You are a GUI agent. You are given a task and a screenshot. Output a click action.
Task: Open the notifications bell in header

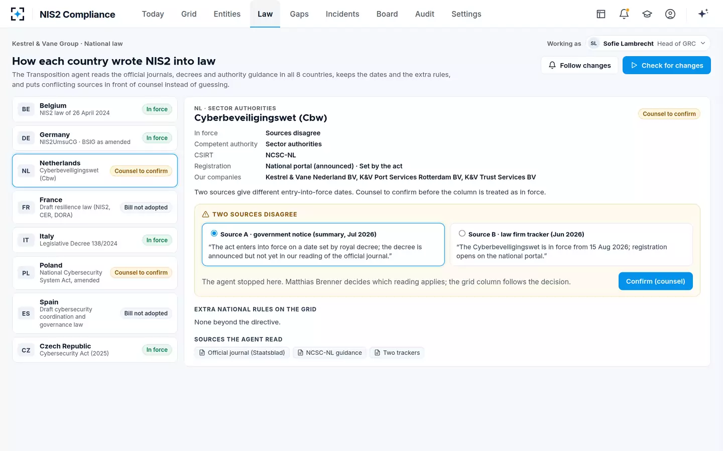tap(624, 14)
